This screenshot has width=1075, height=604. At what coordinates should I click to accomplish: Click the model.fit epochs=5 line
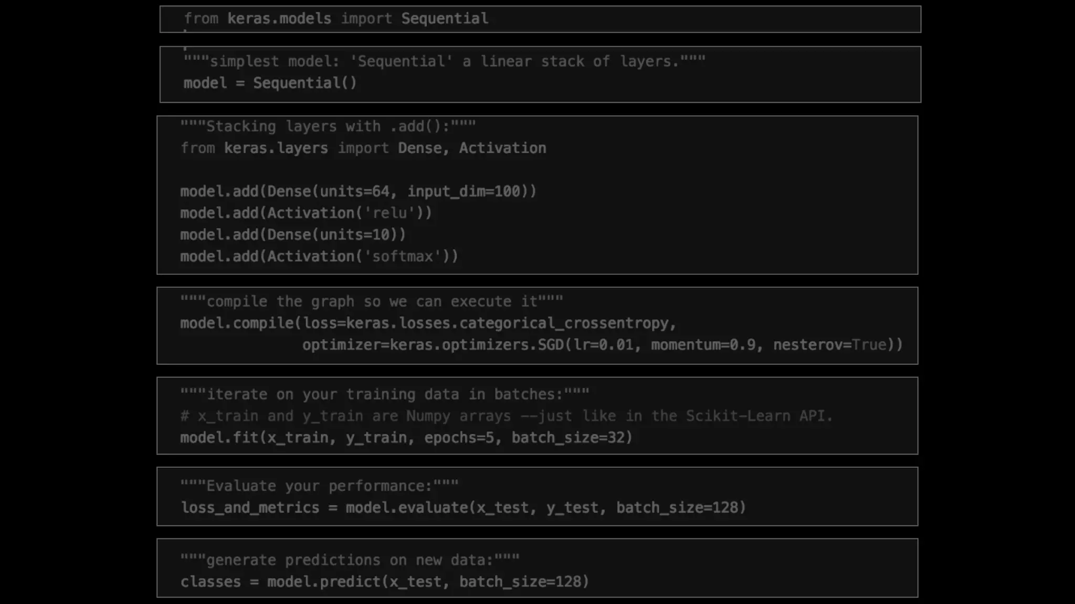coord(406,438)
